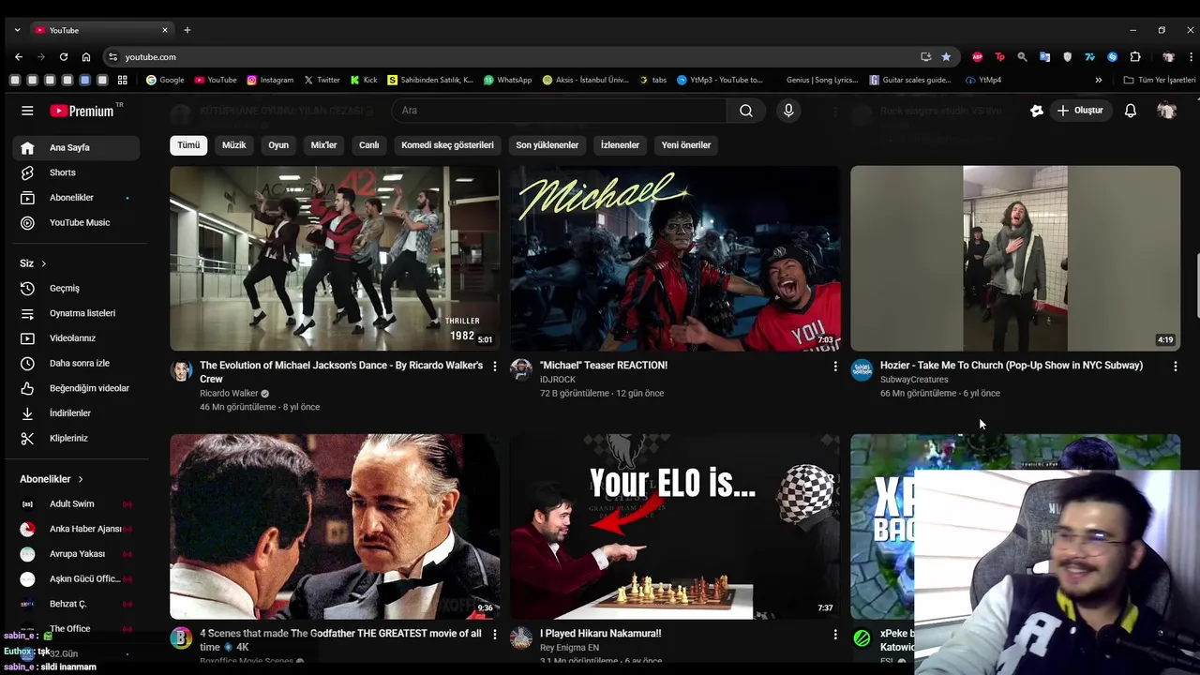Open Adult Swim channel subscription
The image size is (1200, 675).
tap(76, 503)
